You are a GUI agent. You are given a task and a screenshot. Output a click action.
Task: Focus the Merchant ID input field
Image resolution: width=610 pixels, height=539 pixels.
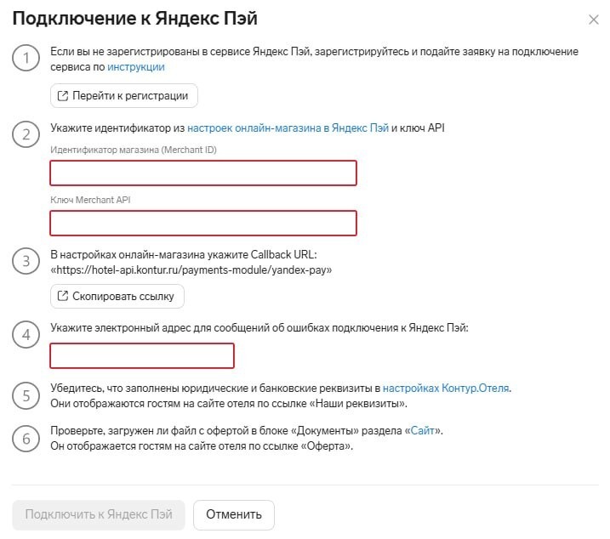pos(203,173)
